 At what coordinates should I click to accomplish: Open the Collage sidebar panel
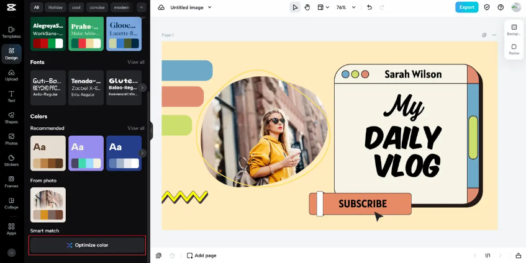click(x=11, y=203)
